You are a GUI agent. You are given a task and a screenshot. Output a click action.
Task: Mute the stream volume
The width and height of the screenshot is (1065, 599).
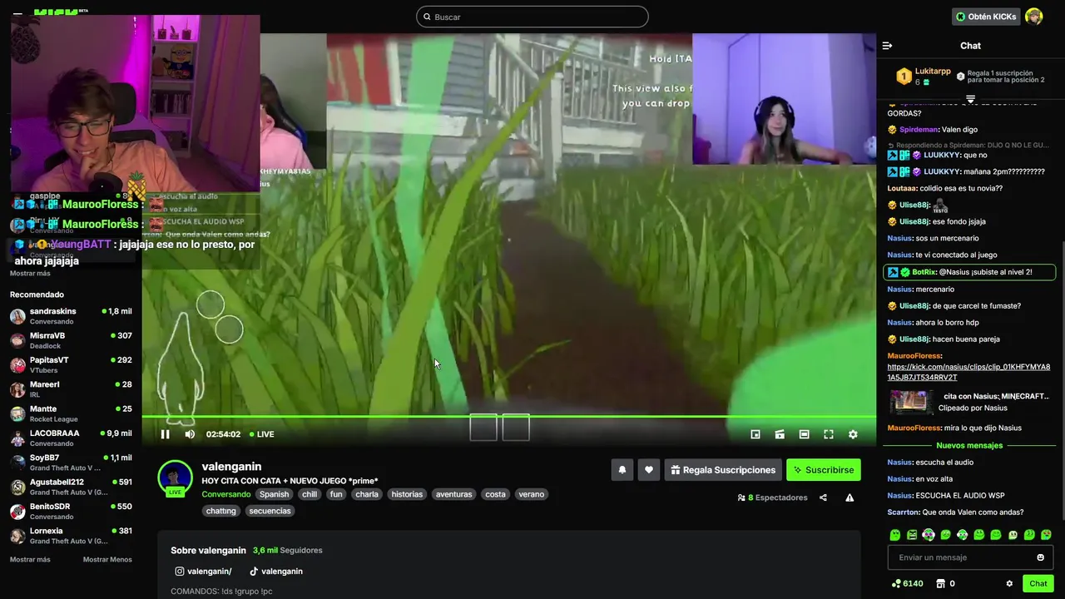pos(190,434)
